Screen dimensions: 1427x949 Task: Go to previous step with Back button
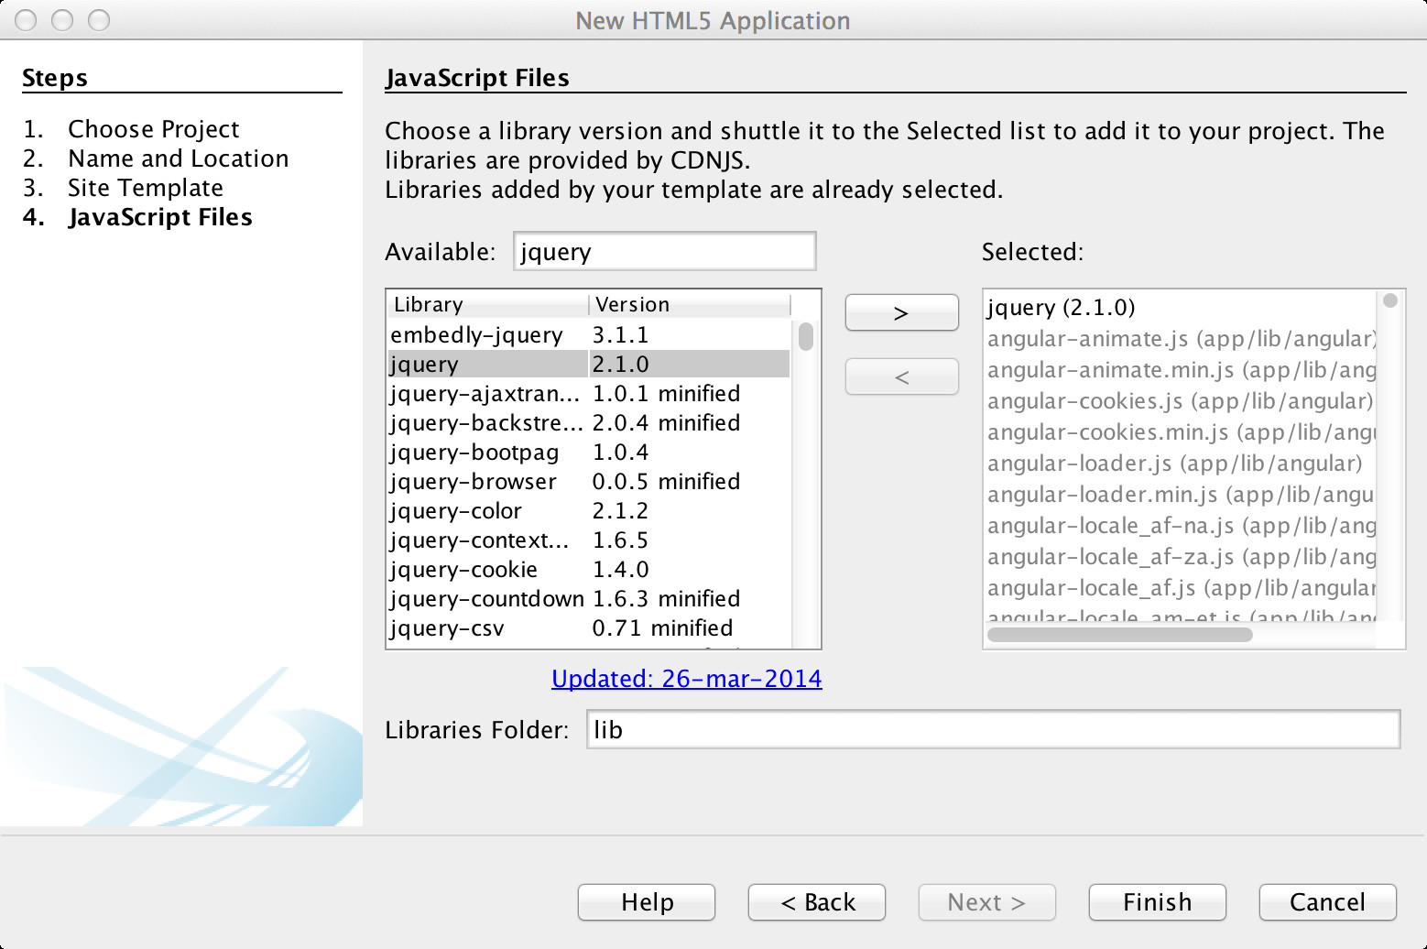pyautogui.click(x=817, y=902)
